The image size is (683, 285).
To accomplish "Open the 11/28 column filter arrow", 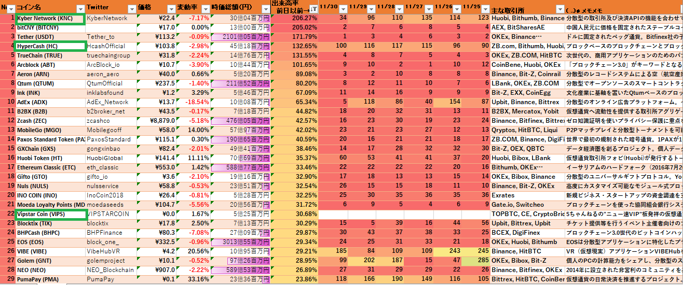I will (400, 9).
